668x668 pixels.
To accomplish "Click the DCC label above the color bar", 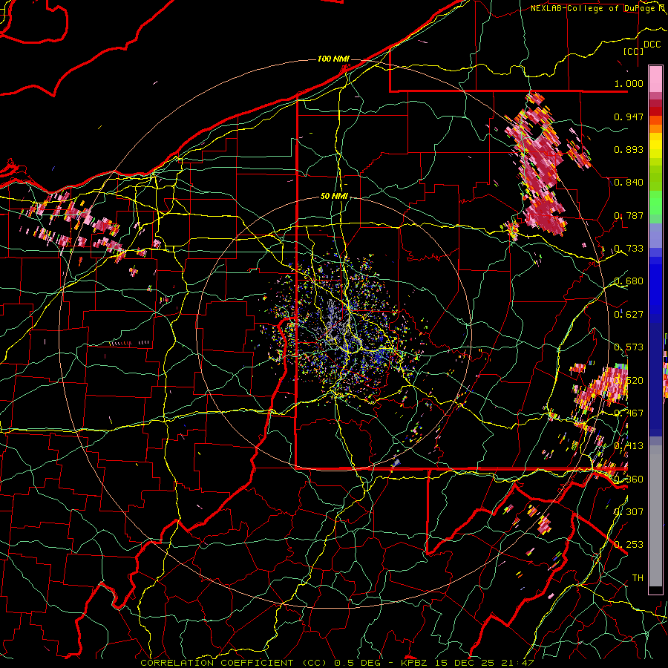I will [x=652, y=45].
